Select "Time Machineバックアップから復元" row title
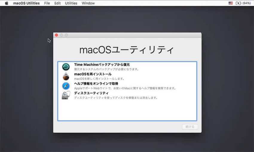The image size is (254, 152). coord(102,64)
